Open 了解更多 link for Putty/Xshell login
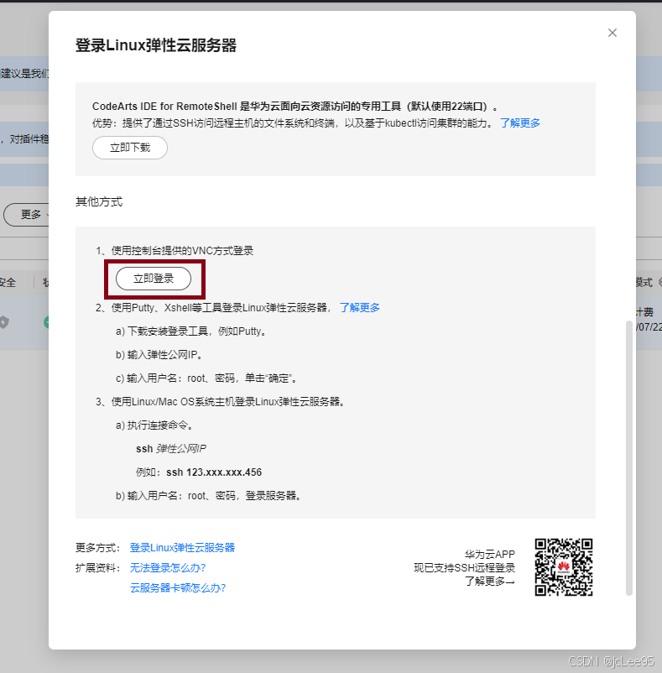This screenshot has height=673, width=662. [360, 308]
